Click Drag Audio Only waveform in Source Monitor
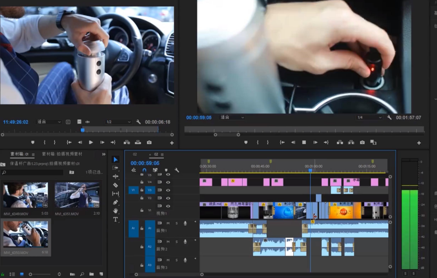This screenshot has height=278, width=437. coord(87,122)
